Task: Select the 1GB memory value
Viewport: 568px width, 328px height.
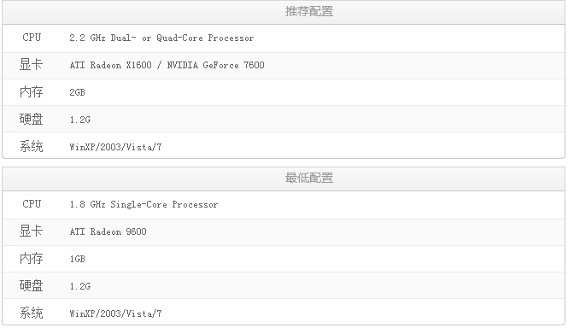Action: click(77, 259)
